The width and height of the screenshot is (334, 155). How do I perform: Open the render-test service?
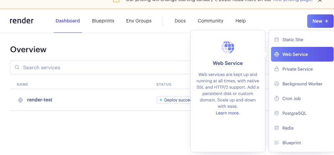point(40,100)
